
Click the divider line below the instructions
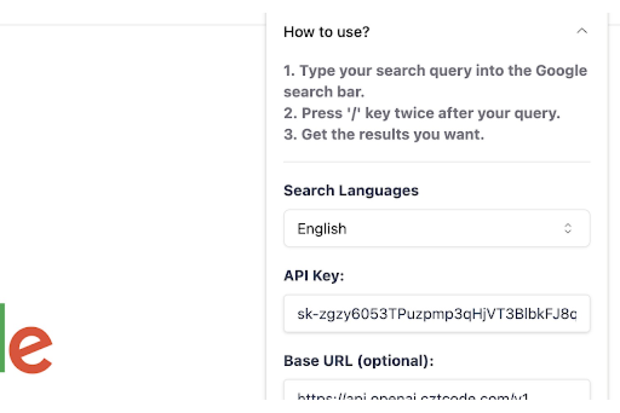[437, 162]
